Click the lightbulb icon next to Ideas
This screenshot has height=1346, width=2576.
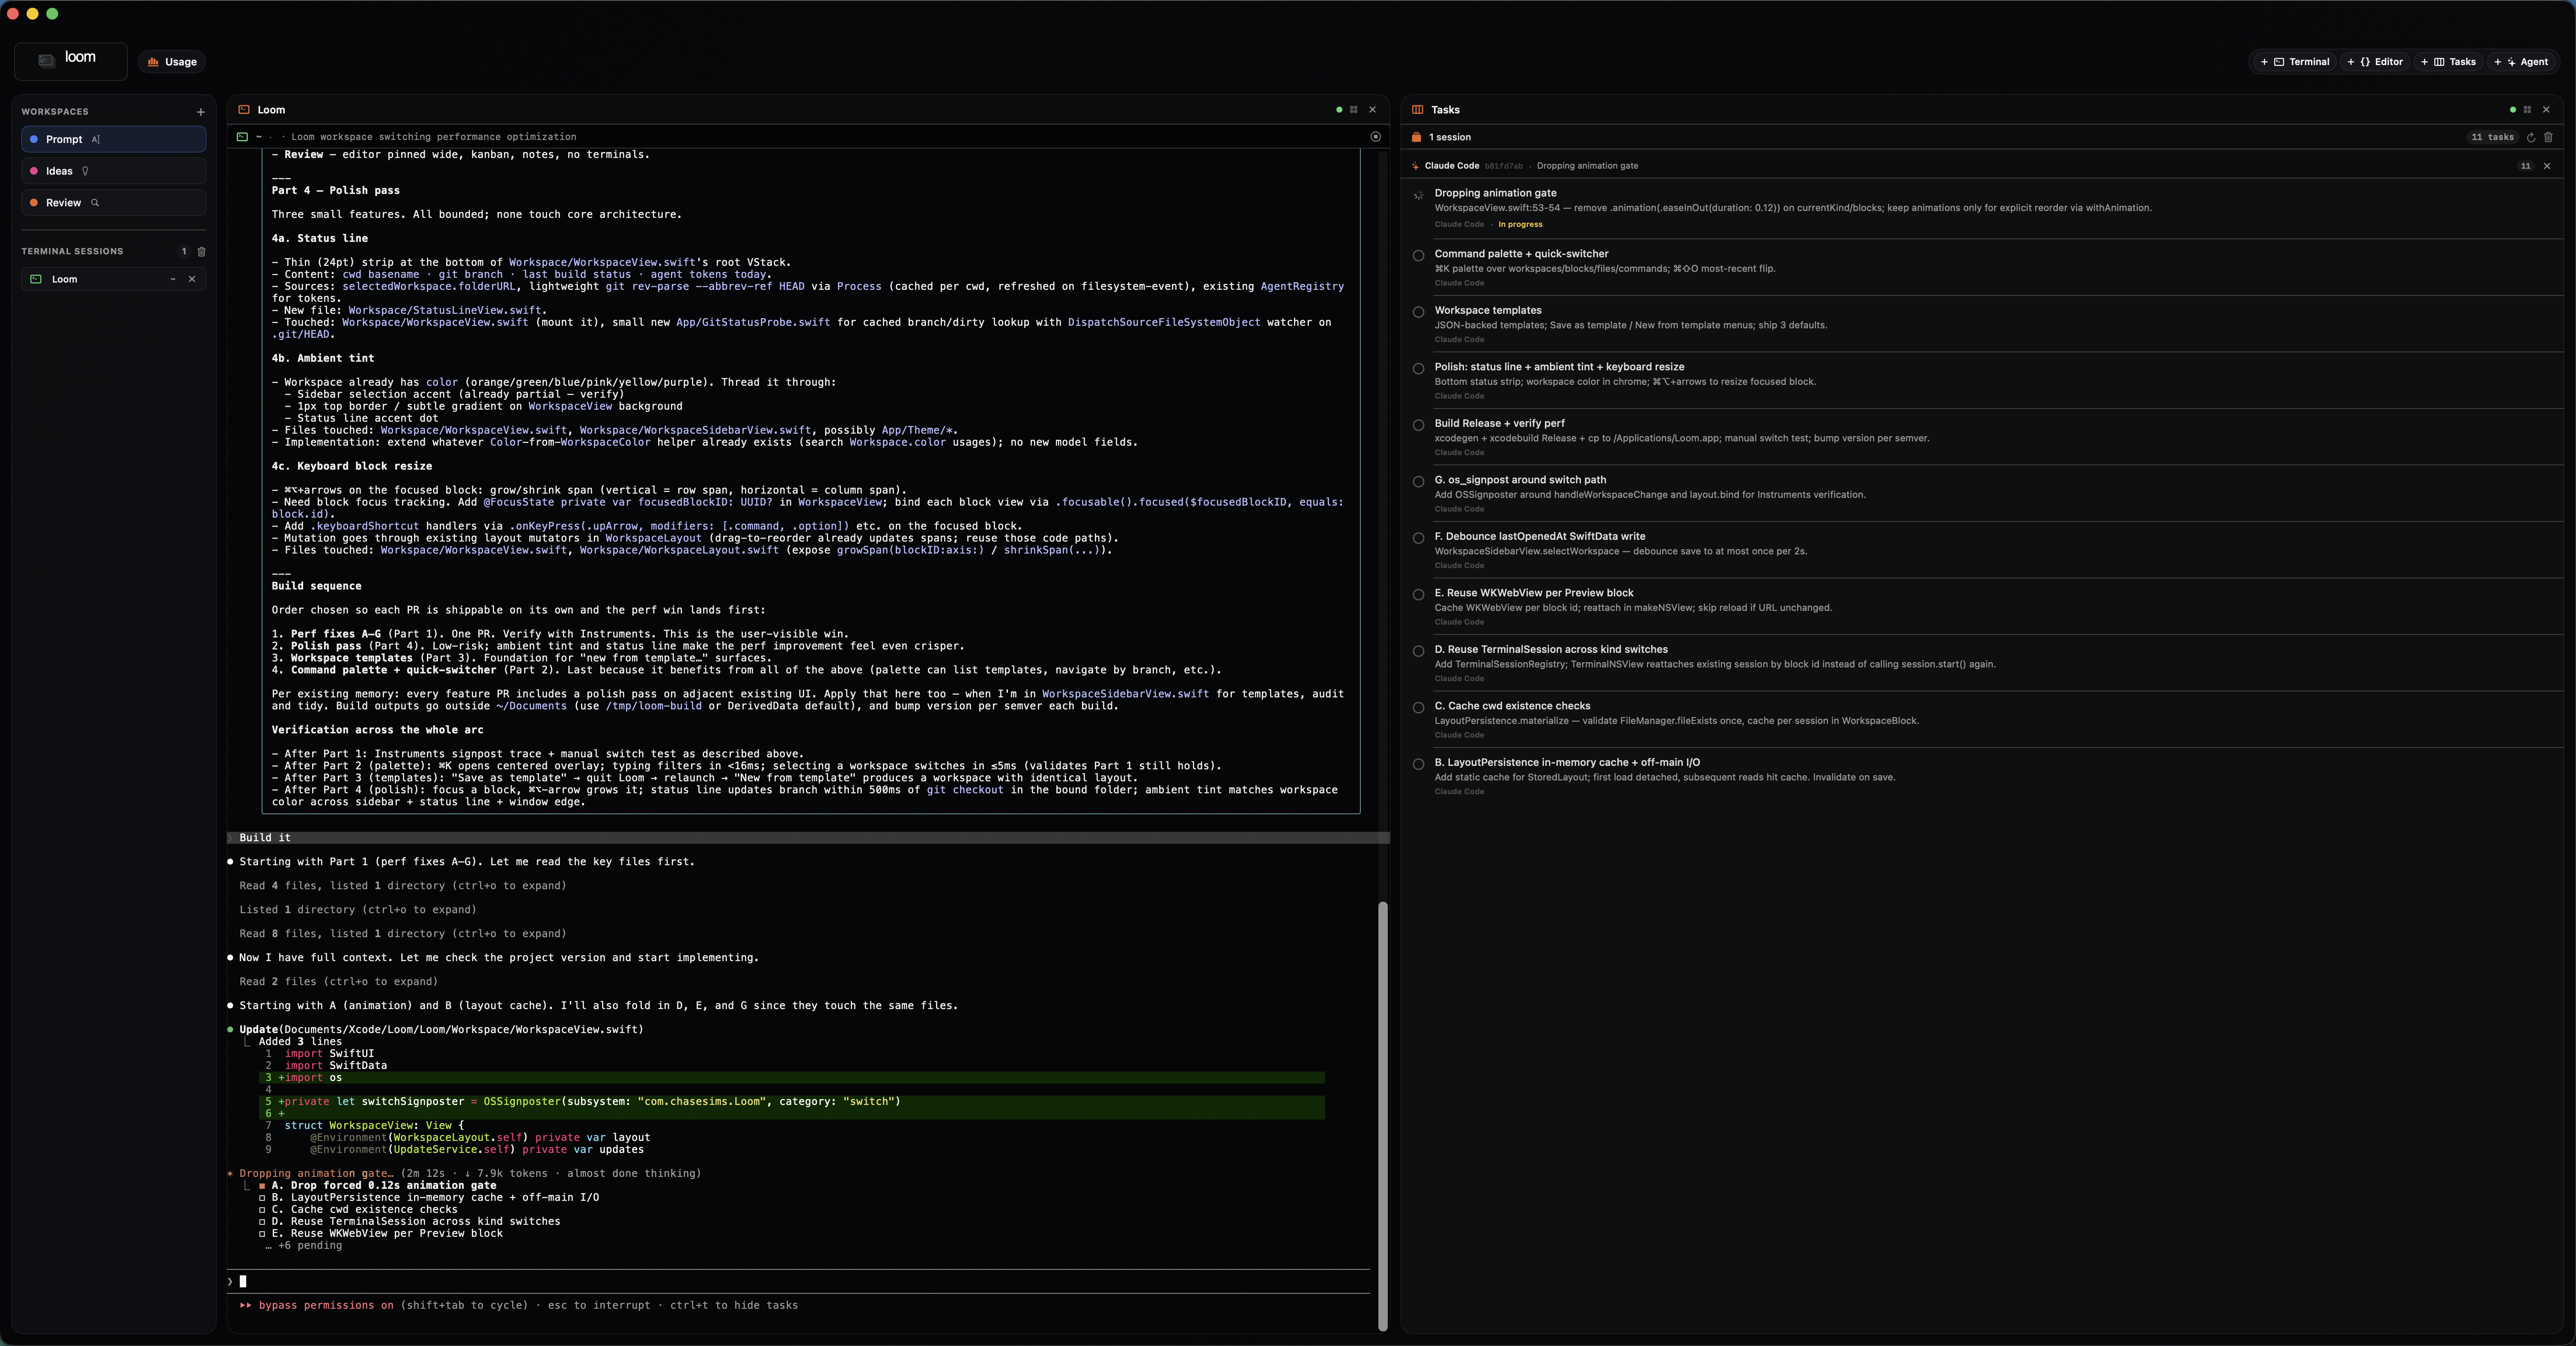point(85,171)
